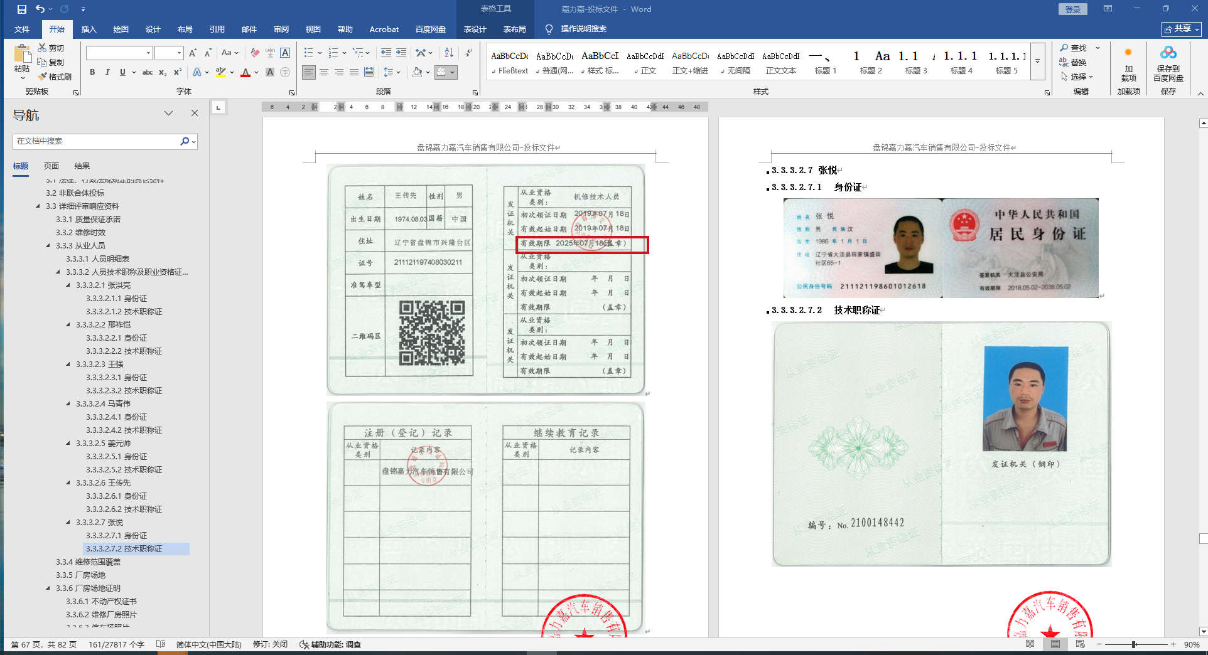Decrease paragraph indent

point(386,53)
